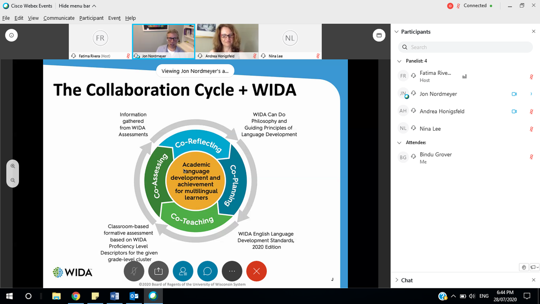Show hidden system tray icons
The width and height of the screenshot is (540, 304).
point(454,296)
